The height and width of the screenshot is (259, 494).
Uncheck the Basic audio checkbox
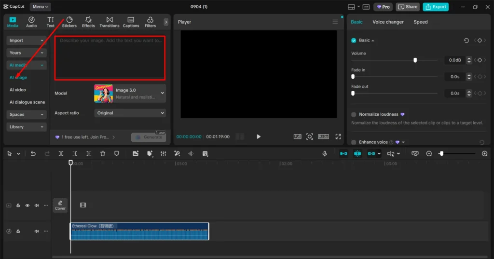pyautogui.click(x=354, y=41)
